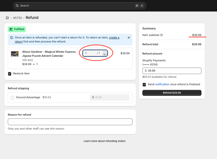Dismiss the return info banner

[x=129, y=38]
